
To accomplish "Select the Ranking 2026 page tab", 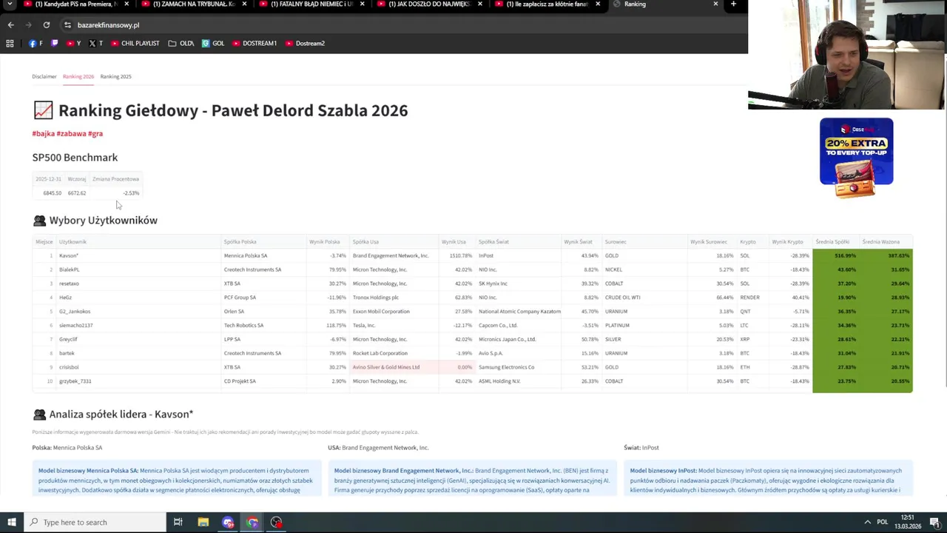I will 78,76.
